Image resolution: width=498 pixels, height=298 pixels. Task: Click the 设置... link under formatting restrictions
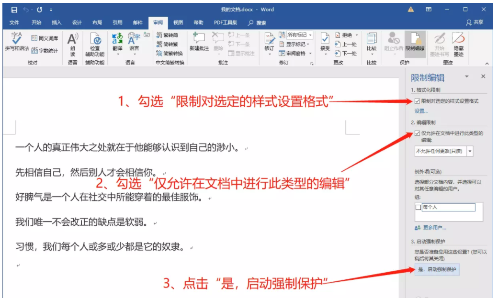pyautogui.click(x=421, y=111)
